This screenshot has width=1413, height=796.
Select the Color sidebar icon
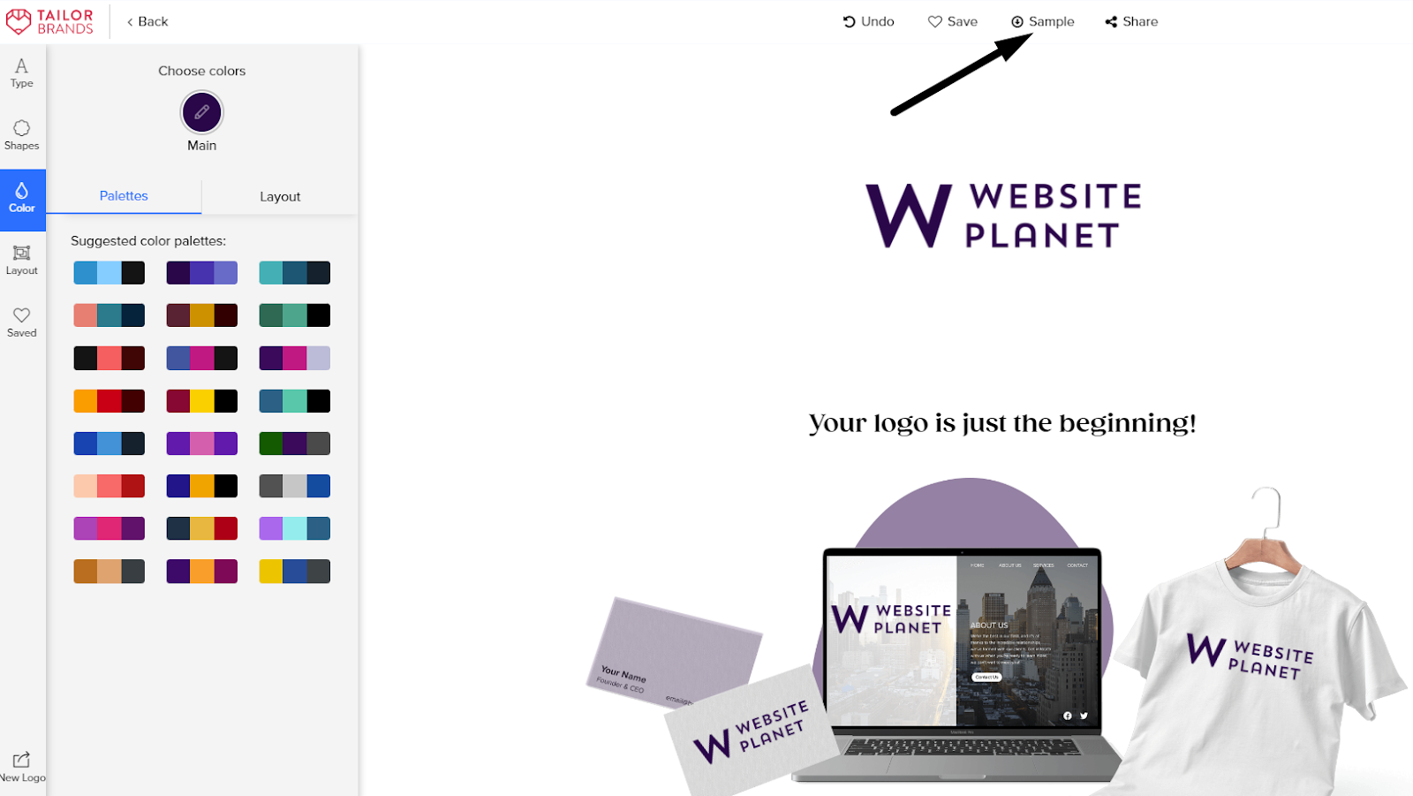point(22,200)
